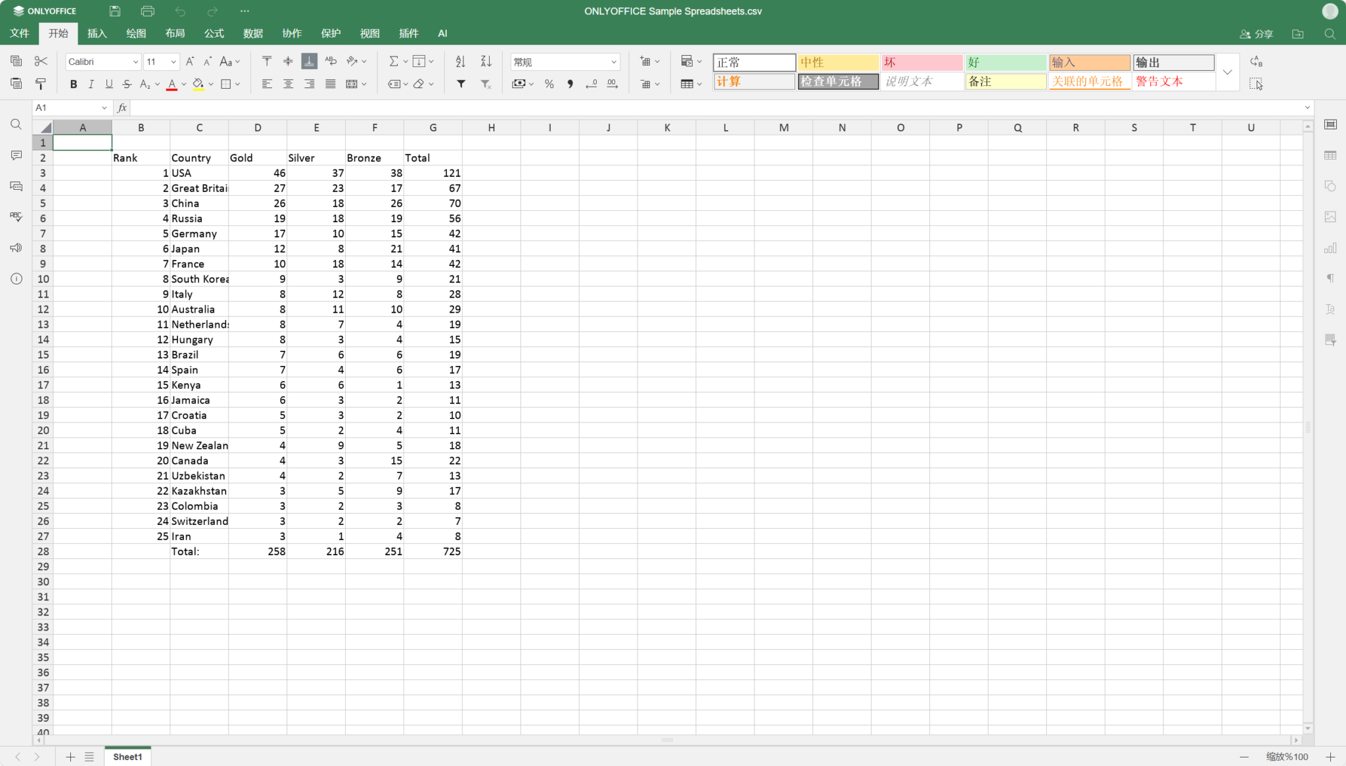Screen dimensions: 1346x766
Task: Click the Save icon in title bar
Action: point(115,11)
